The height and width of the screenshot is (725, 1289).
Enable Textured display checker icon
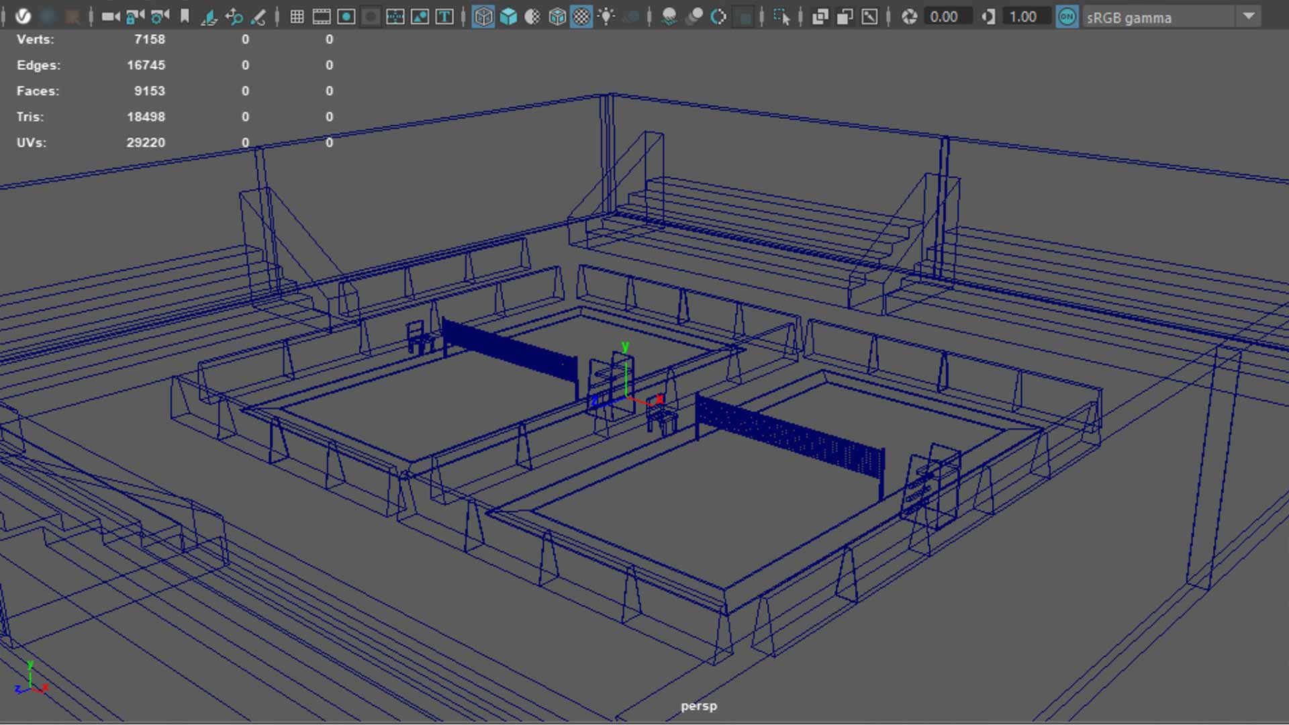tap(581, 17)
